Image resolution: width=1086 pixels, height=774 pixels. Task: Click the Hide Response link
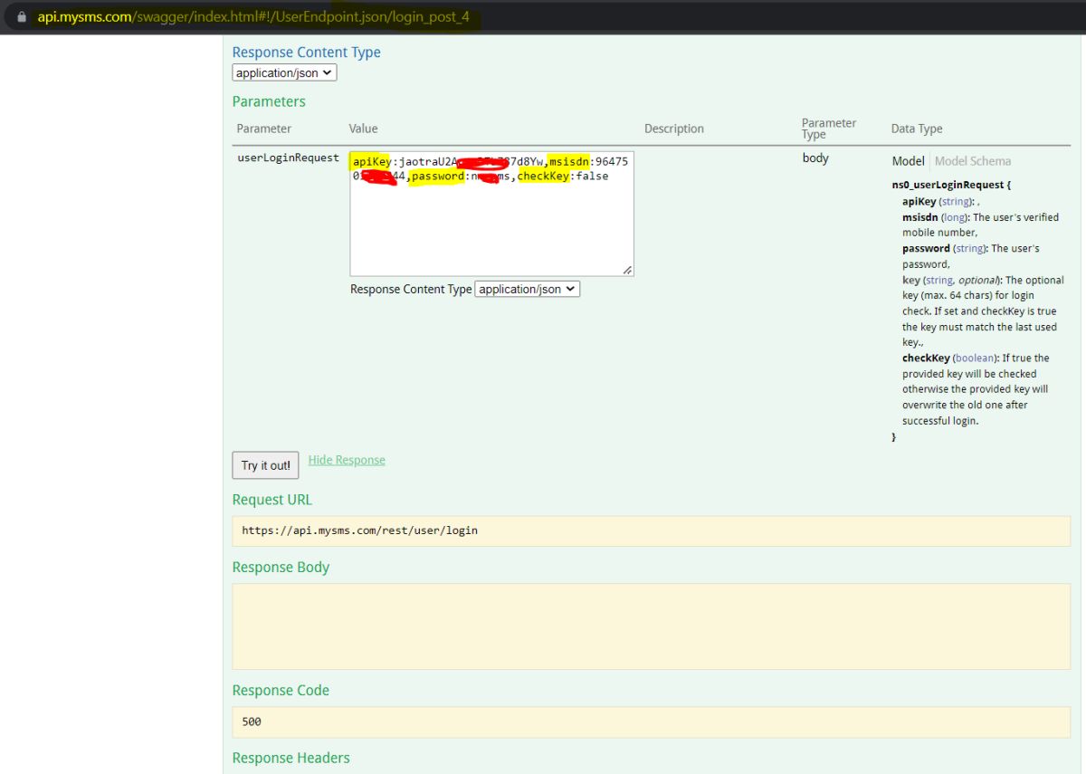[x=347, y=460]
